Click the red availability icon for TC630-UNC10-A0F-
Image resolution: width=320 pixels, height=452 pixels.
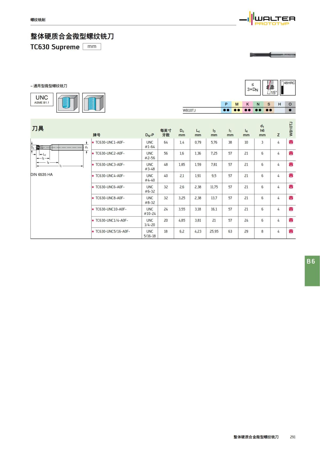coord(291,209)
